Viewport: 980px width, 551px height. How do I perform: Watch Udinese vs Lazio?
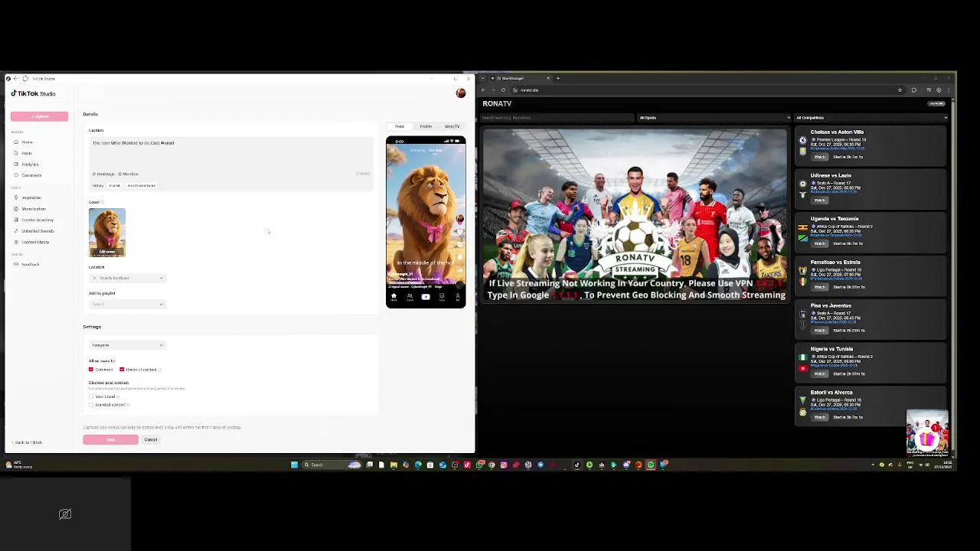pyautogui.click(x=820, y=201)
